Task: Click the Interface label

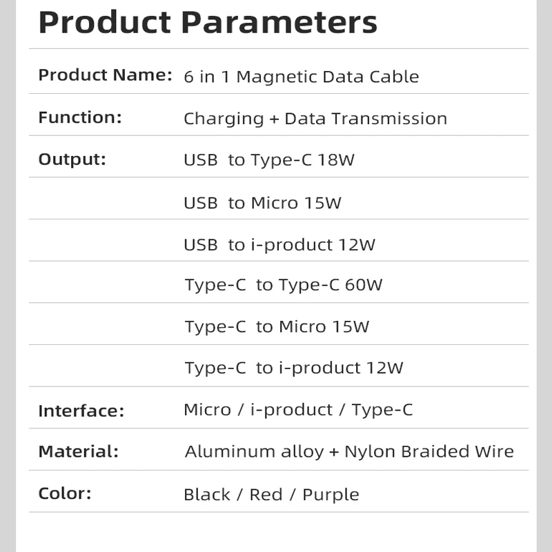Action: coord(81,411)
